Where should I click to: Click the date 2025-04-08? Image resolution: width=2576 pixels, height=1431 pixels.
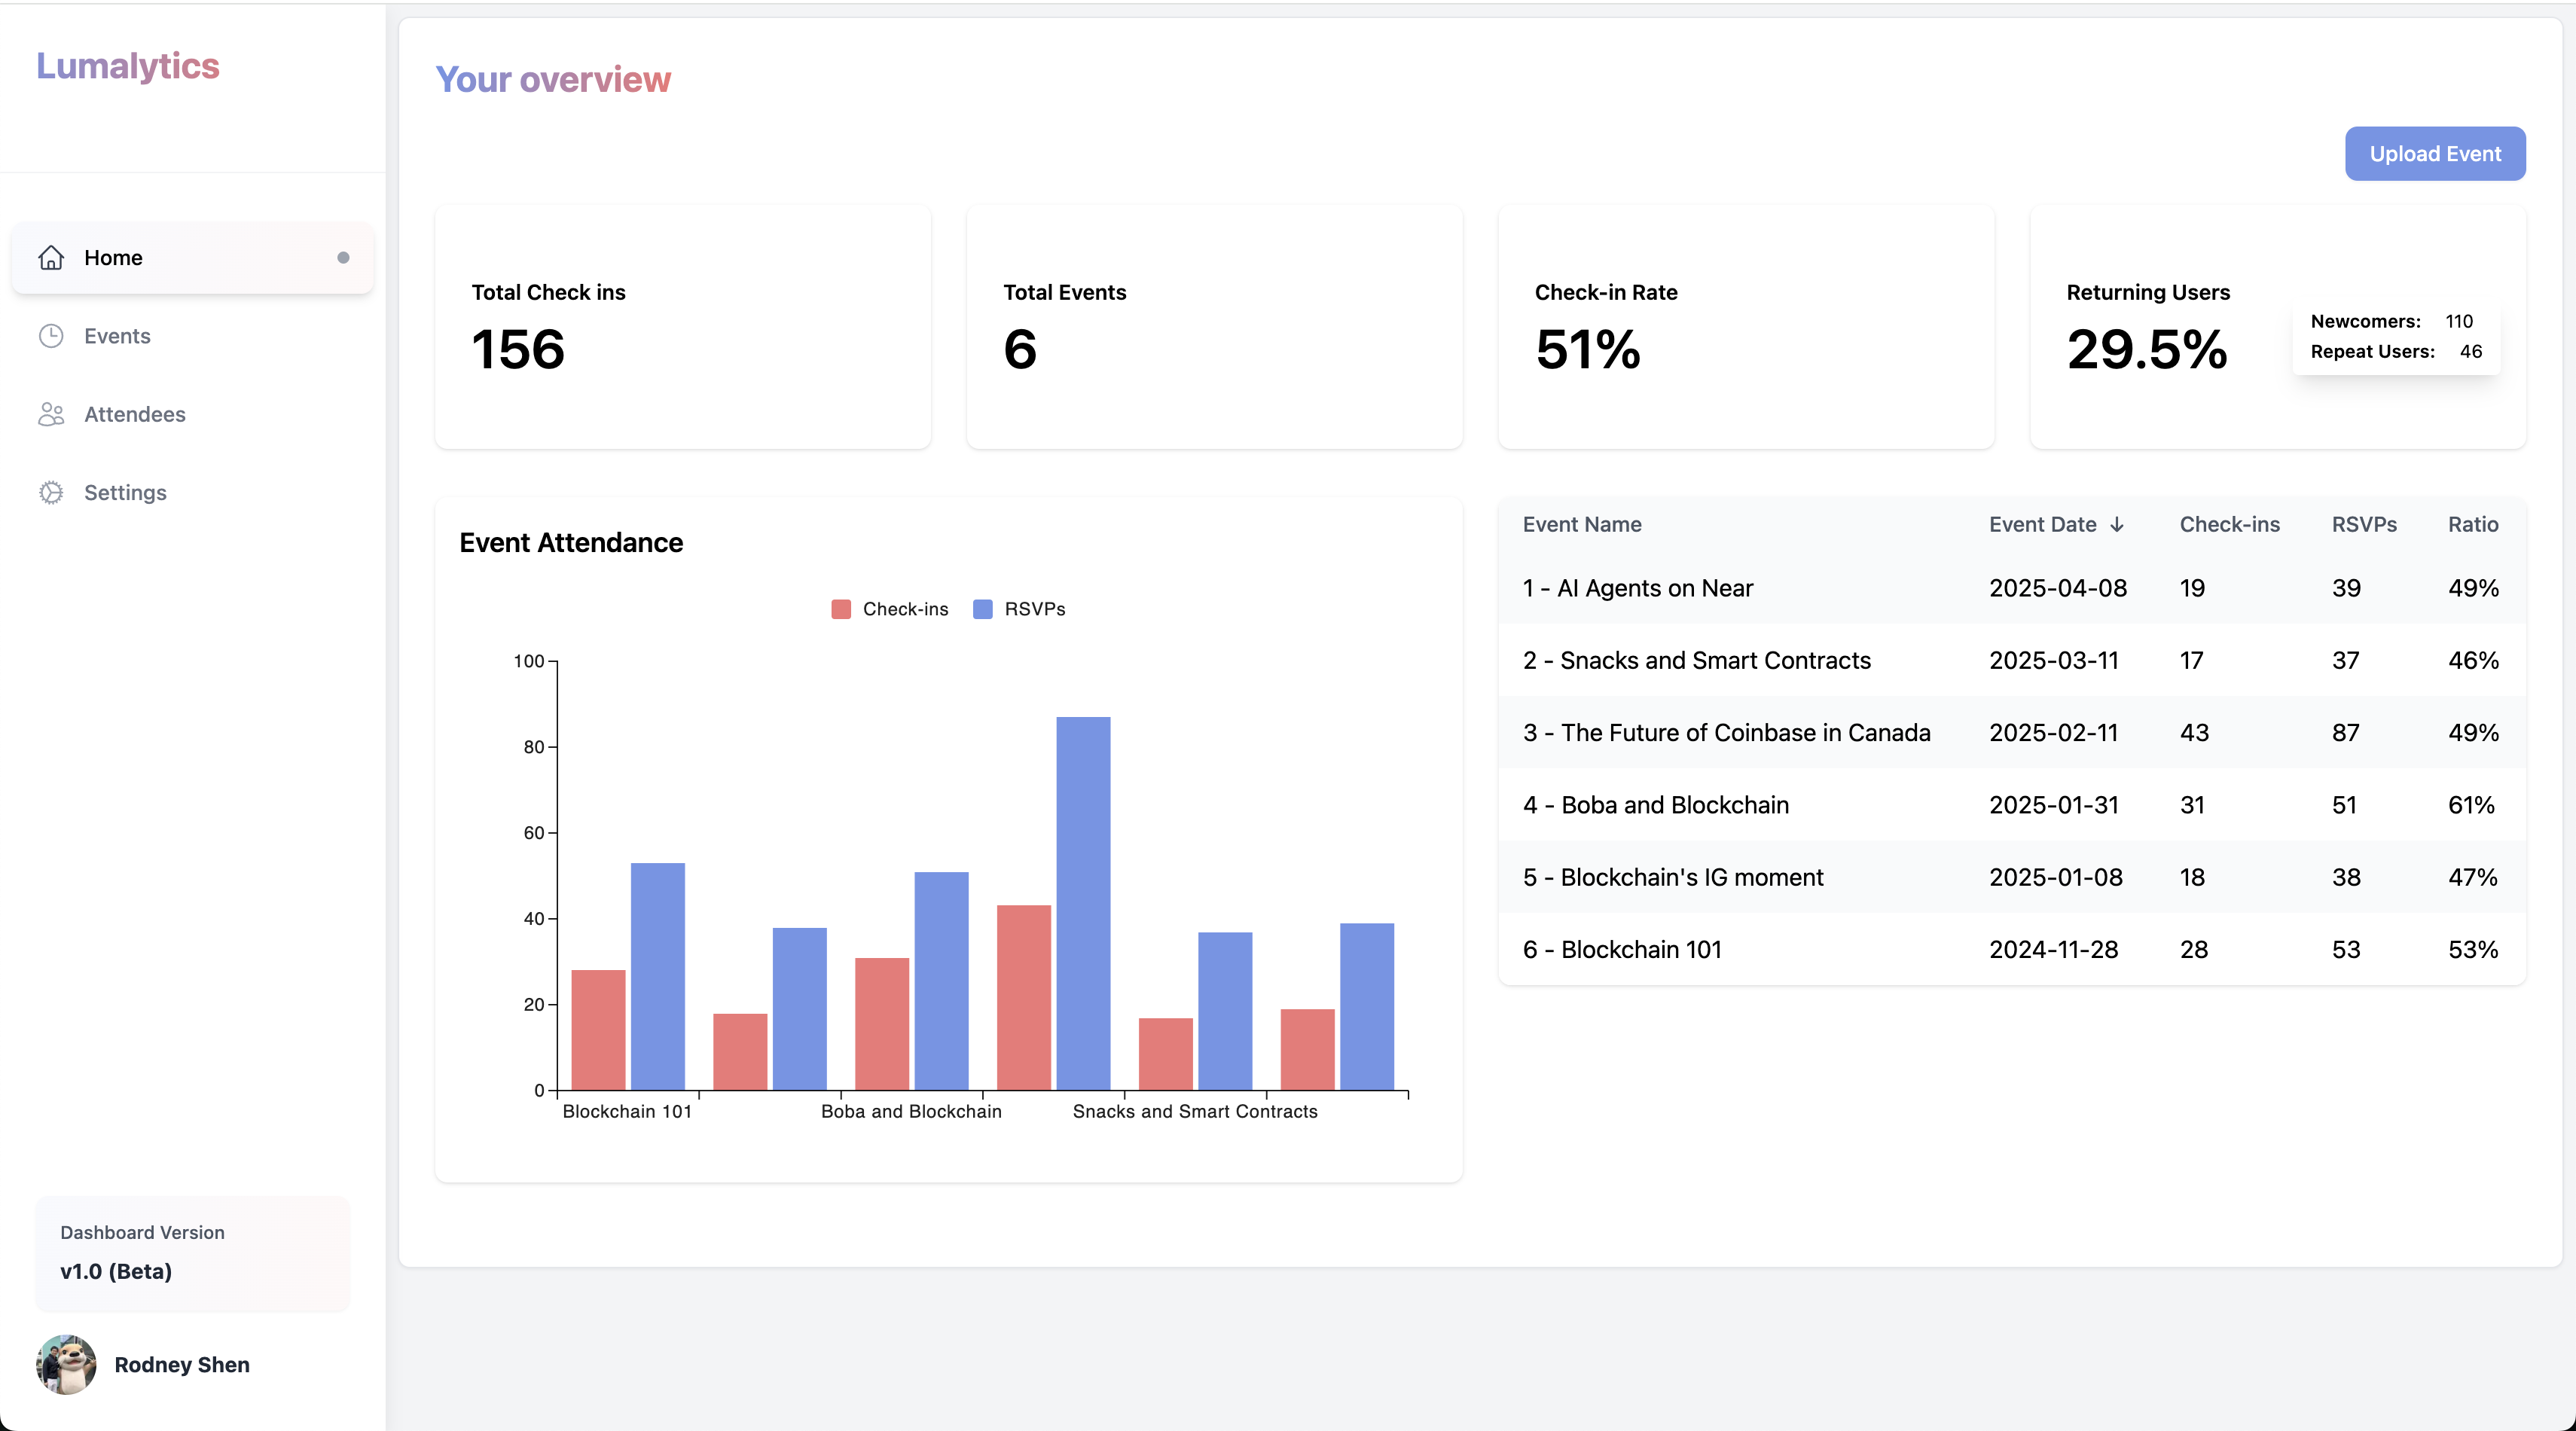pyautogui.click(x=2058, y=588)
